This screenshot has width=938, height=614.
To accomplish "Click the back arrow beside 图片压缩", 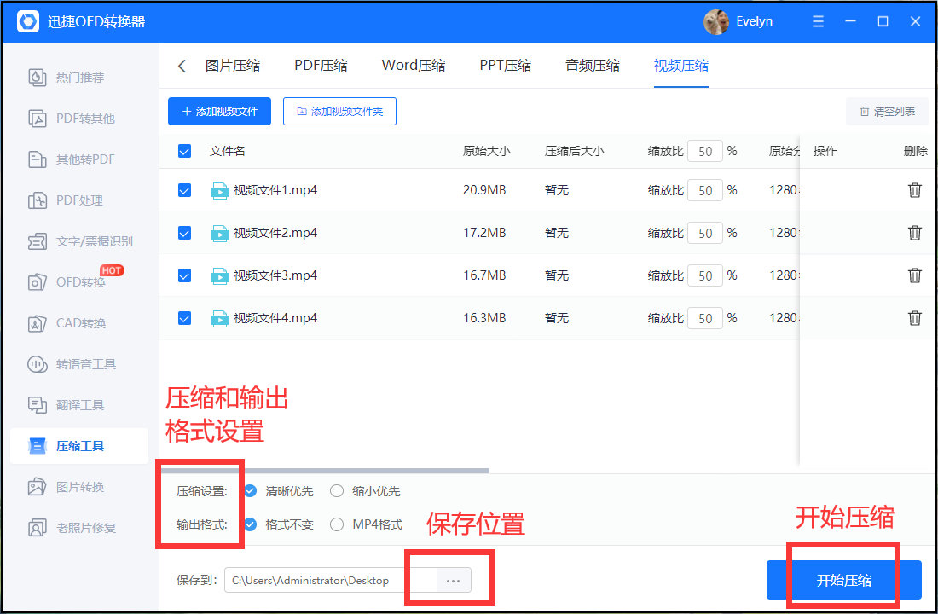I will point(182,66).
